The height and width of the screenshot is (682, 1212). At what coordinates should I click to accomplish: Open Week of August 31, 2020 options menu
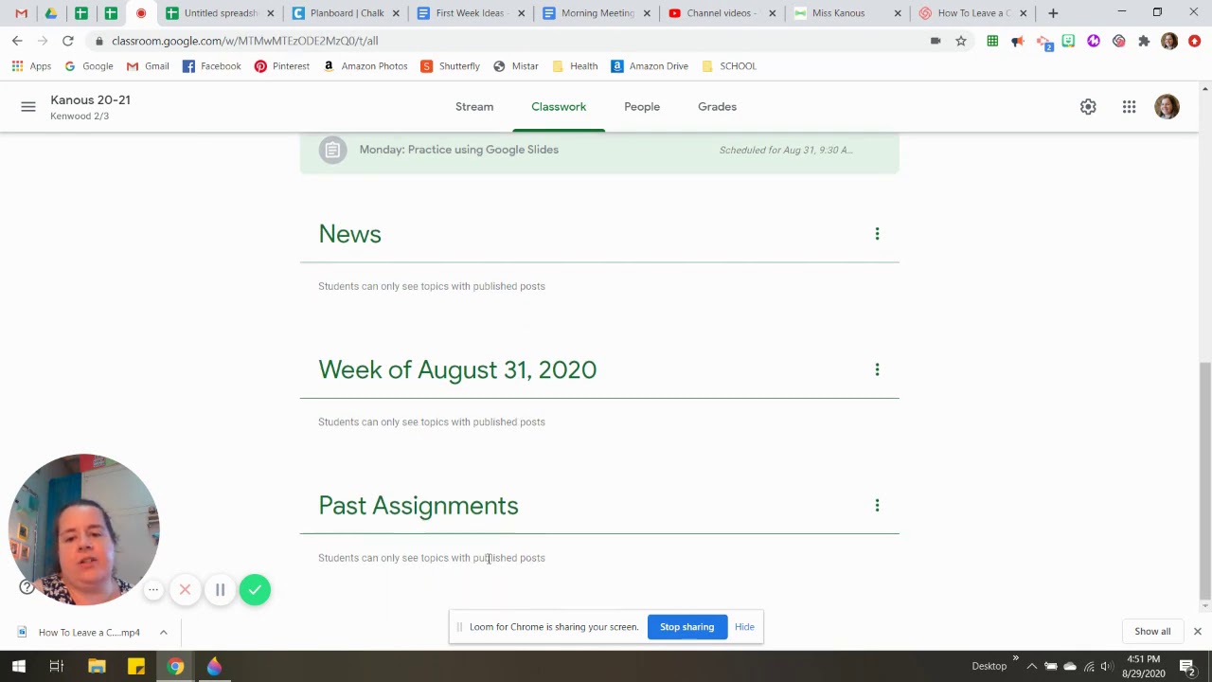pyautogui.click(x=877, y=369)
